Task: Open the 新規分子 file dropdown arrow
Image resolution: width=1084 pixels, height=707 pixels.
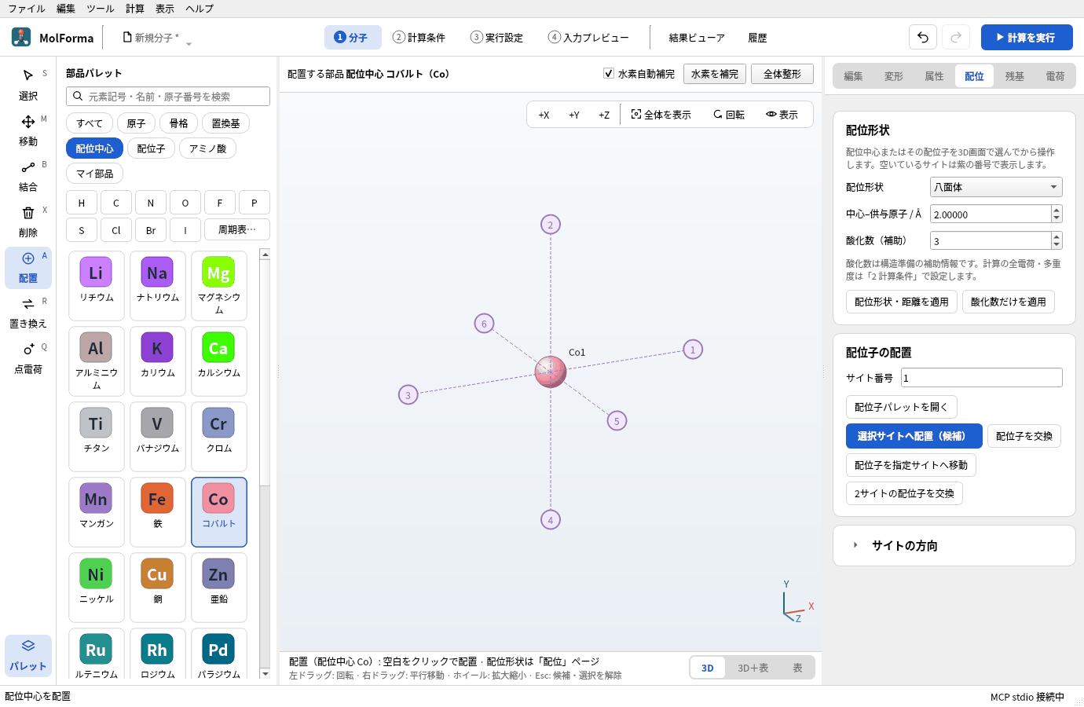Action: (x=189, y=42)
